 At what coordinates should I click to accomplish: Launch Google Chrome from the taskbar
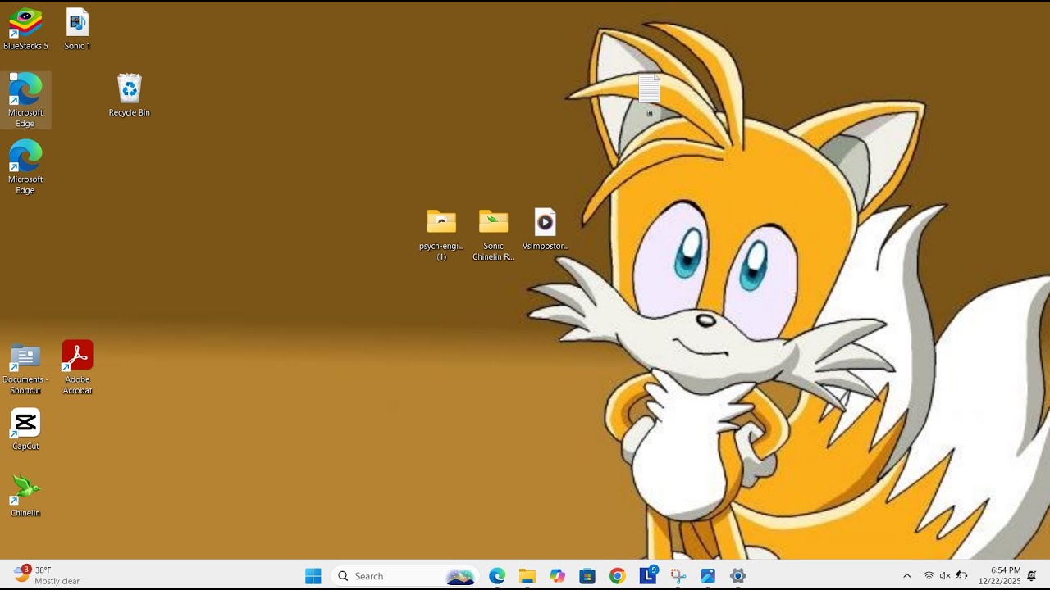618,576
